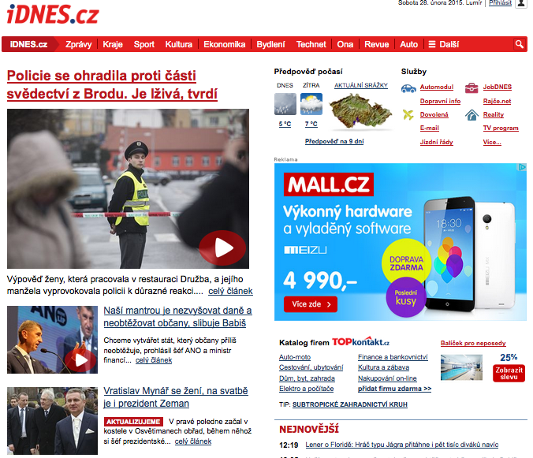
Task: Click the Přihlásit login link
Action: pyautogui.click(x=500, y=2)
